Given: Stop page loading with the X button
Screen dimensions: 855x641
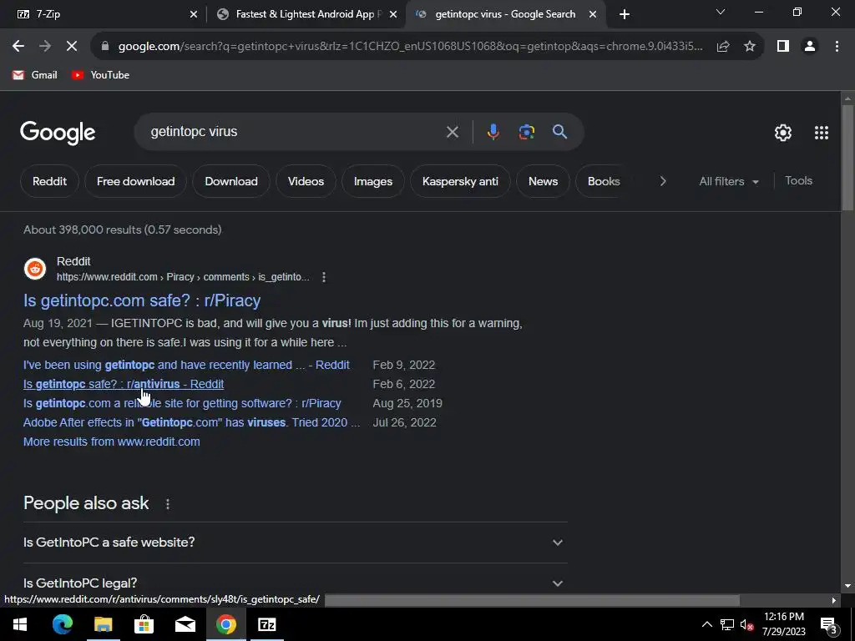Looking at the screenshot, I should (x=72, y=47).
